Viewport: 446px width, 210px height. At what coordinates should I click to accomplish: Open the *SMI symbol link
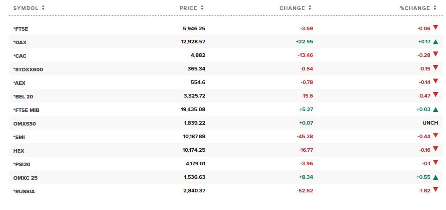tap(19, 137)
